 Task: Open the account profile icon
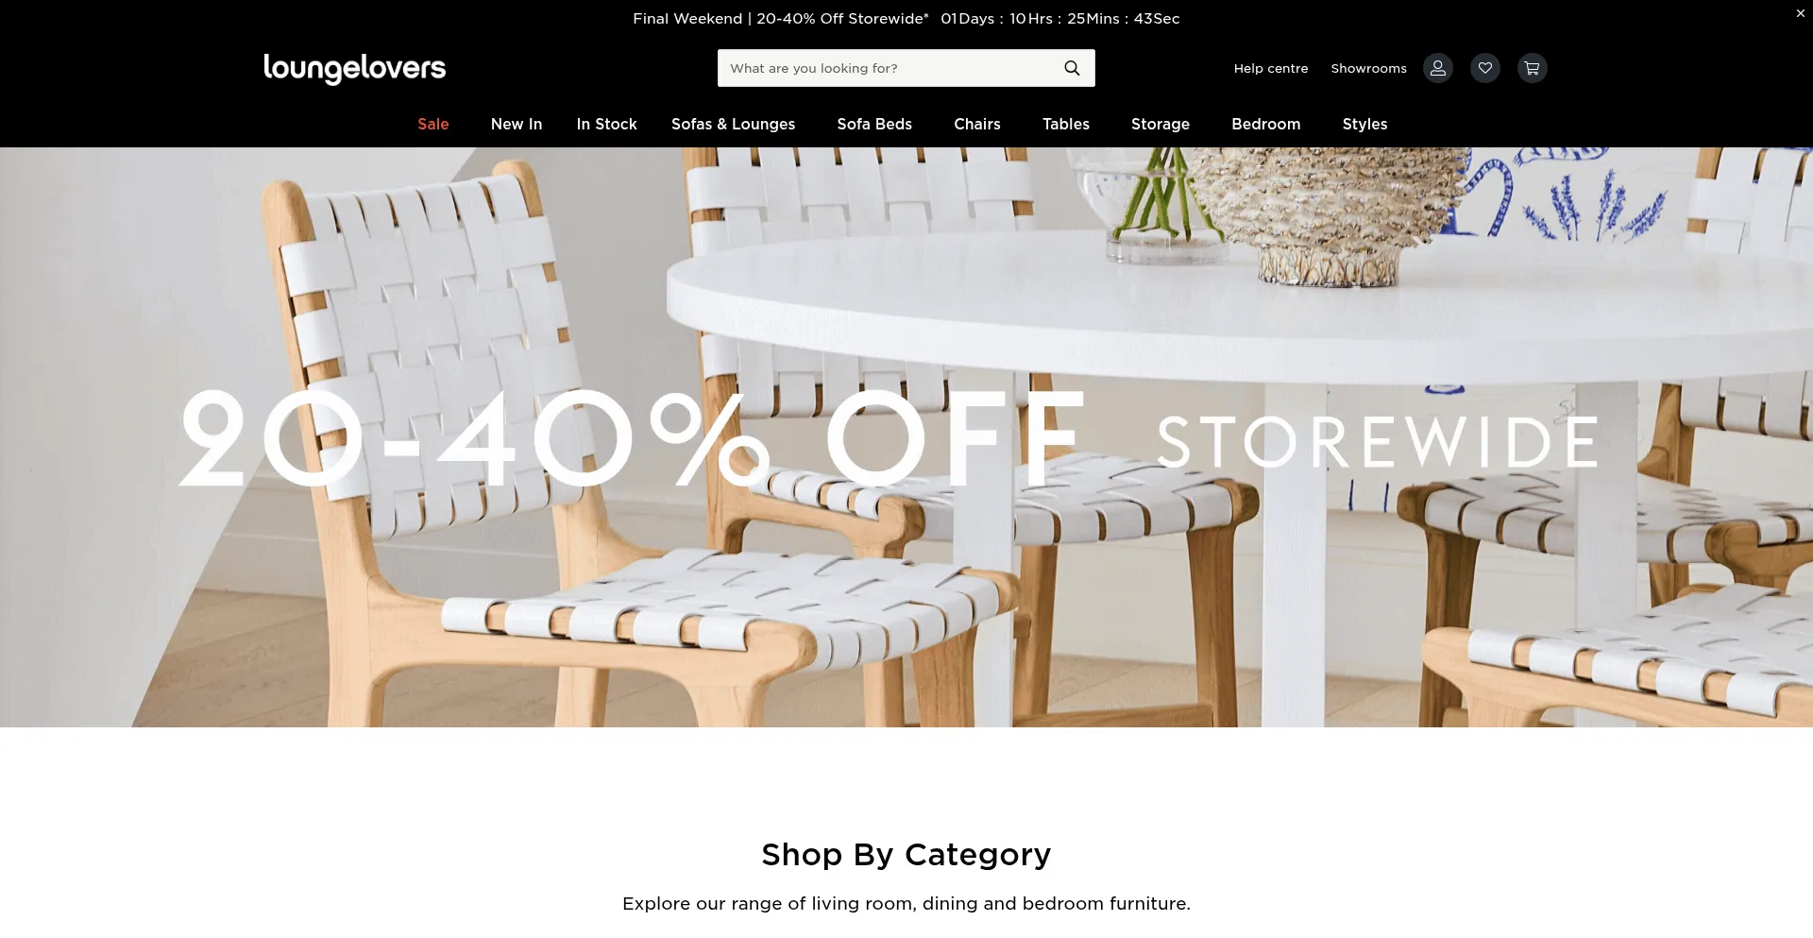tap(1438, 68)
